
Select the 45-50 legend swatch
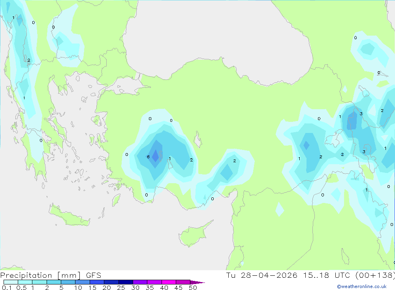tap(183, 282)
